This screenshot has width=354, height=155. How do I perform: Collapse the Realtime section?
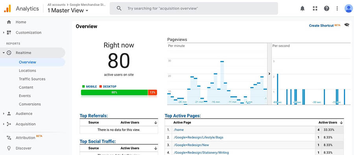click(4, 53)
